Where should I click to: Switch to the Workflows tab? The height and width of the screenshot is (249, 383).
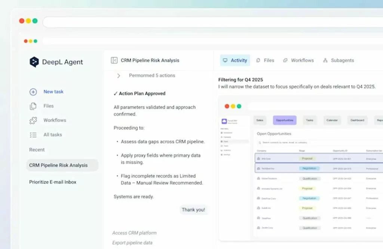click(x=298, y=60)
